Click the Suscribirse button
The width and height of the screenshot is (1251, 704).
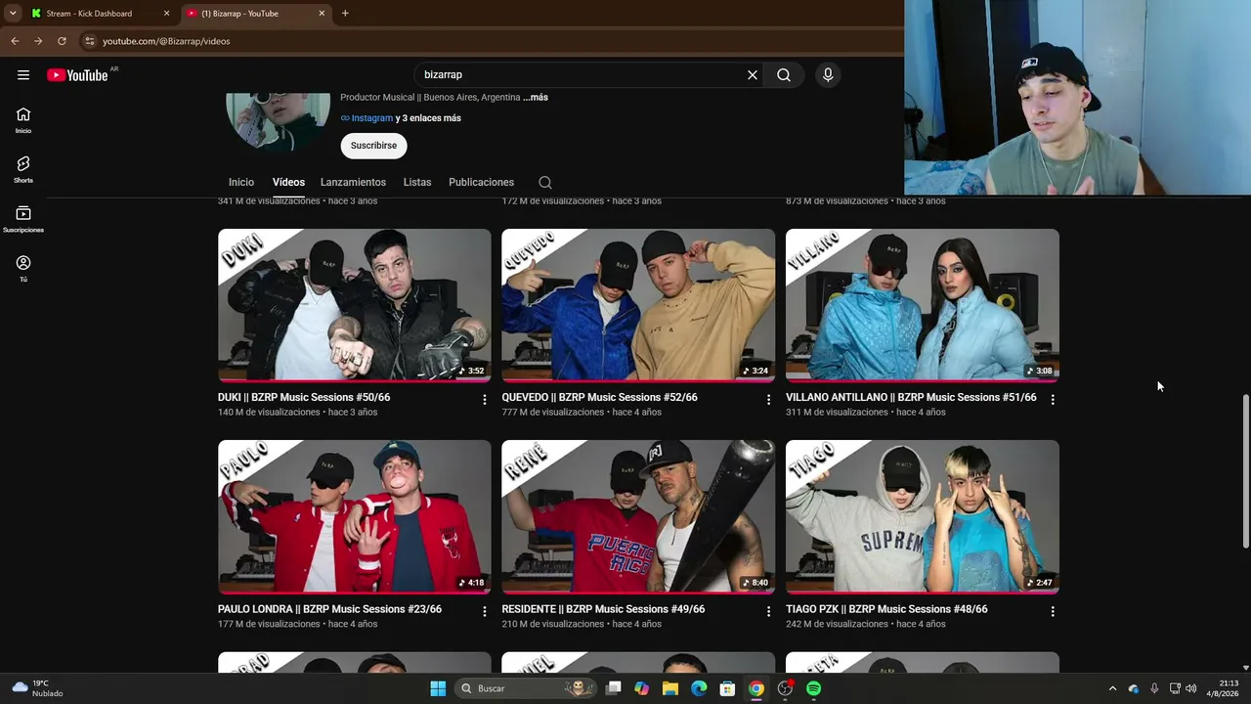tap(373, 146)
